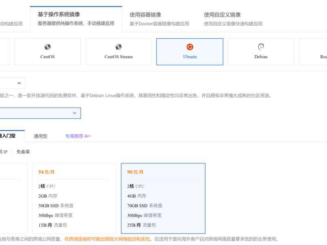Click the 1TB/月 流量包 text
327x245 pixels.
[x=53, y=225]
